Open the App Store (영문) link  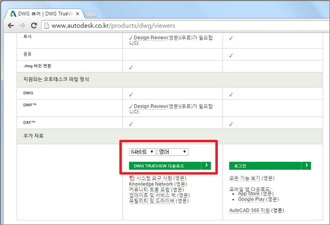(x=256, y=194)
